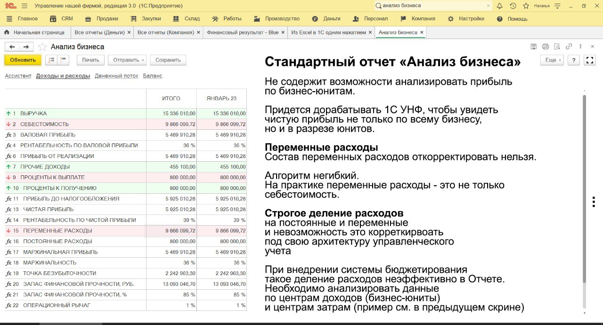
Task: Click the report's vertical scrollbar
Action: click(585, 188)
